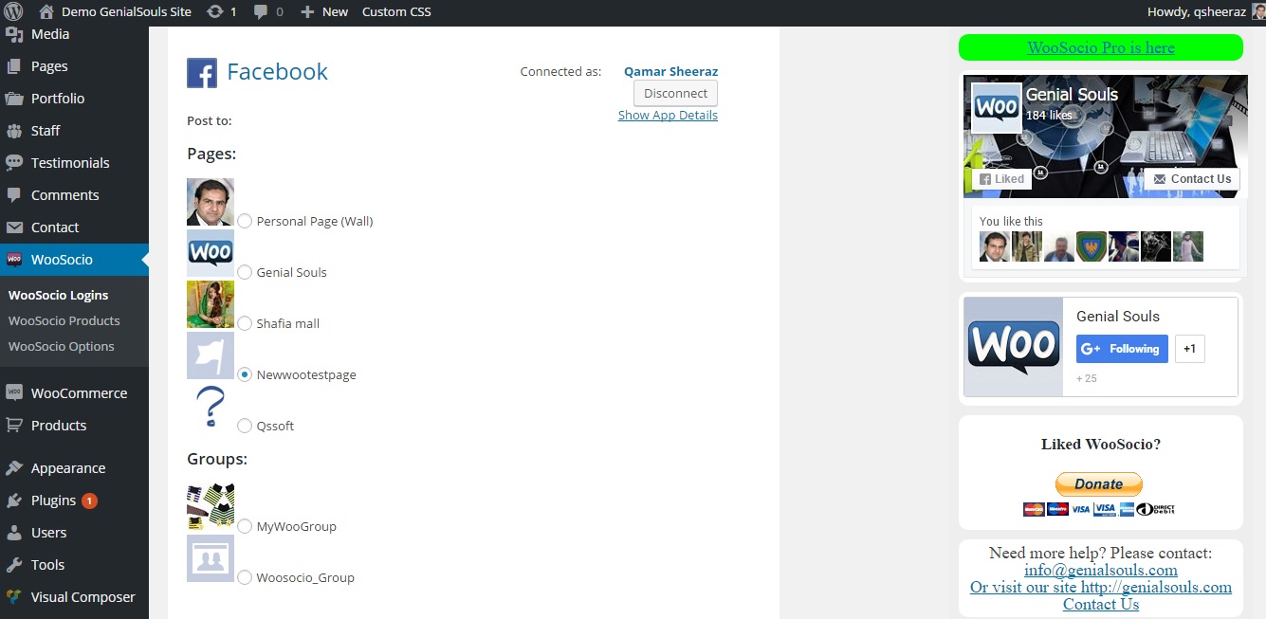Screen dimensions: 1266x619
Task: Click the WooSocio sidebar icon
Action: click(x=14, y=260)
